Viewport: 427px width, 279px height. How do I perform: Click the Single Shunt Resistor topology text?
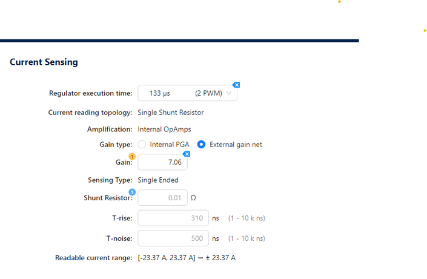click(171, 113)
